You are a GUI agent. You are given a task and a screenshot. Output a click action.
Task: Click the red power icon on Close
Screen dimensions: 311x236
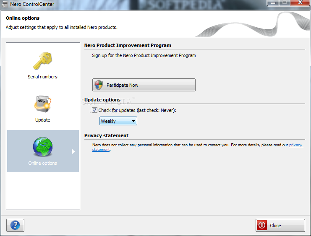[x=261, y=225]
